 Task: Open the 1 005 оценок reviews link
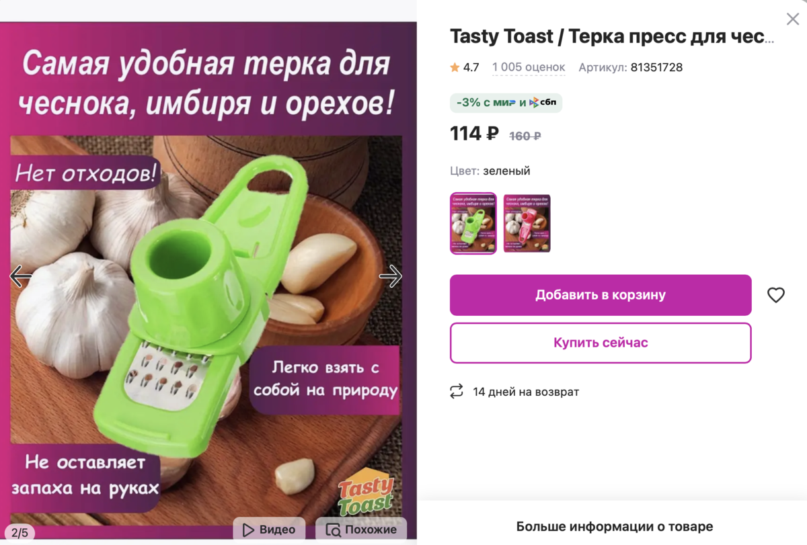[x=529, y=67]
